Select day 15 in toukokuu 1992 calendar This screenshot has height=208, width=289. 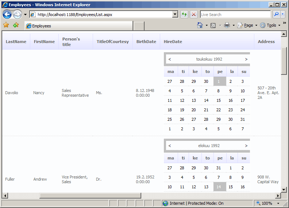tap(219, 100)
